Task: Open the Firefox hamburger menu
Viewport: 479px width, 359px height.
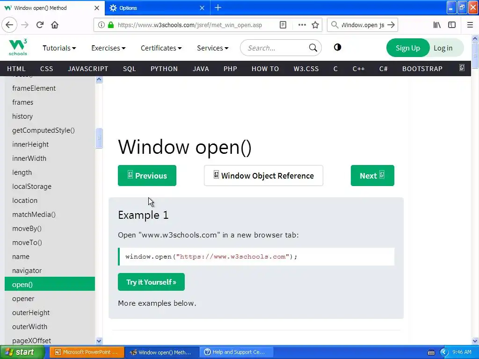Action: tap(470, 25)
